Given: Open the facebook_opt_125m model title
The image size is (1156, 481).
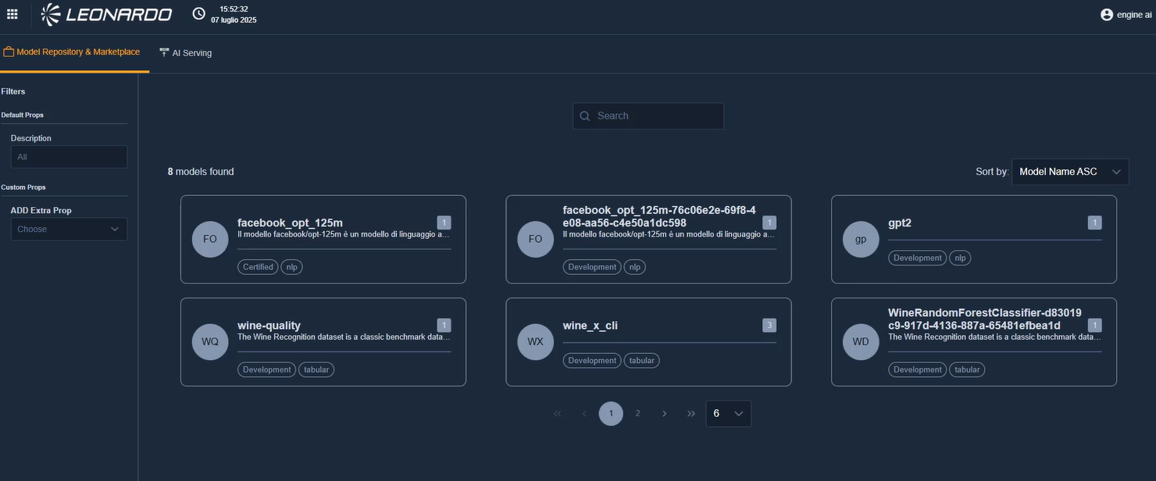Looking at the screenshot, I should tap(290, 223).
